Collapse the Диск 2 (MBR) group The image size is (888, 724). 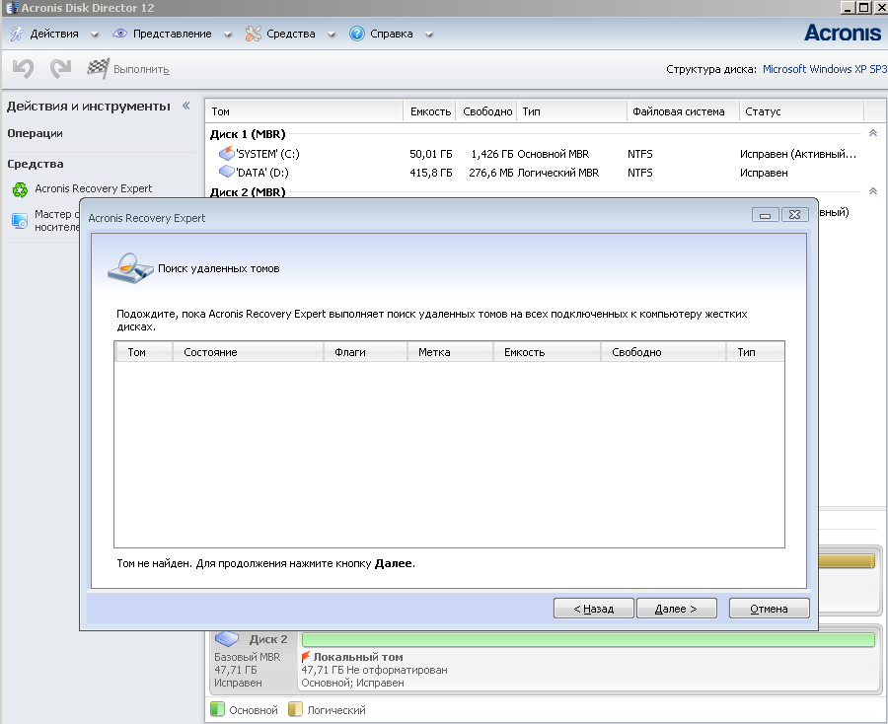[873, 191]
